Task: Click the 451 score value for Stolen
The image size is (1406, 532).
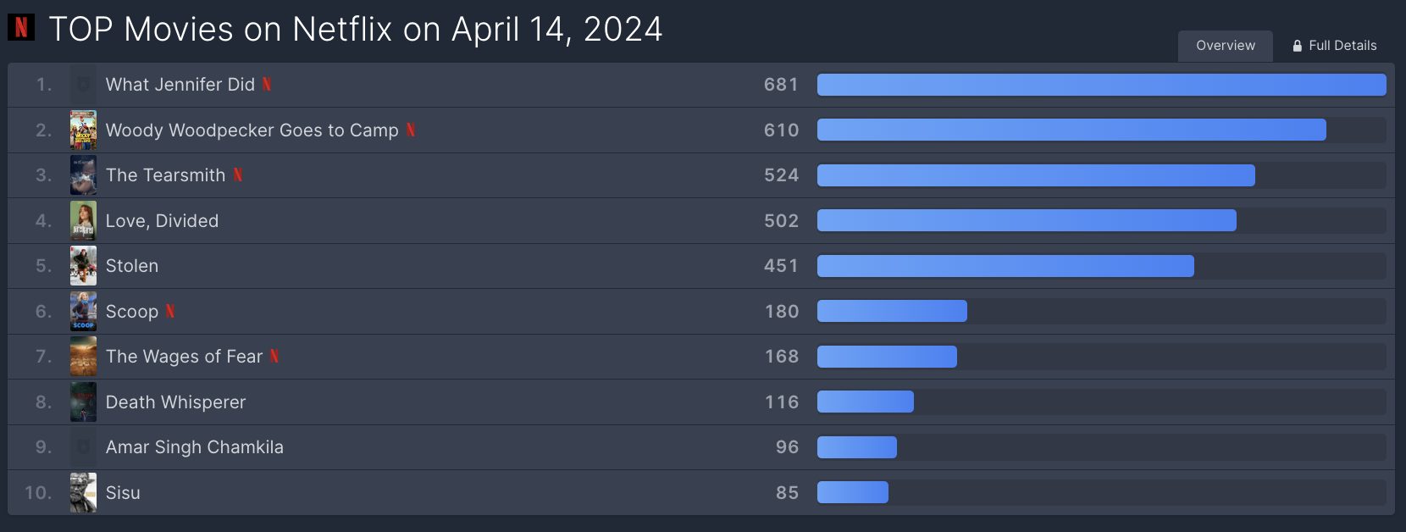Action: pyautogui.click(x=781, y=266)
